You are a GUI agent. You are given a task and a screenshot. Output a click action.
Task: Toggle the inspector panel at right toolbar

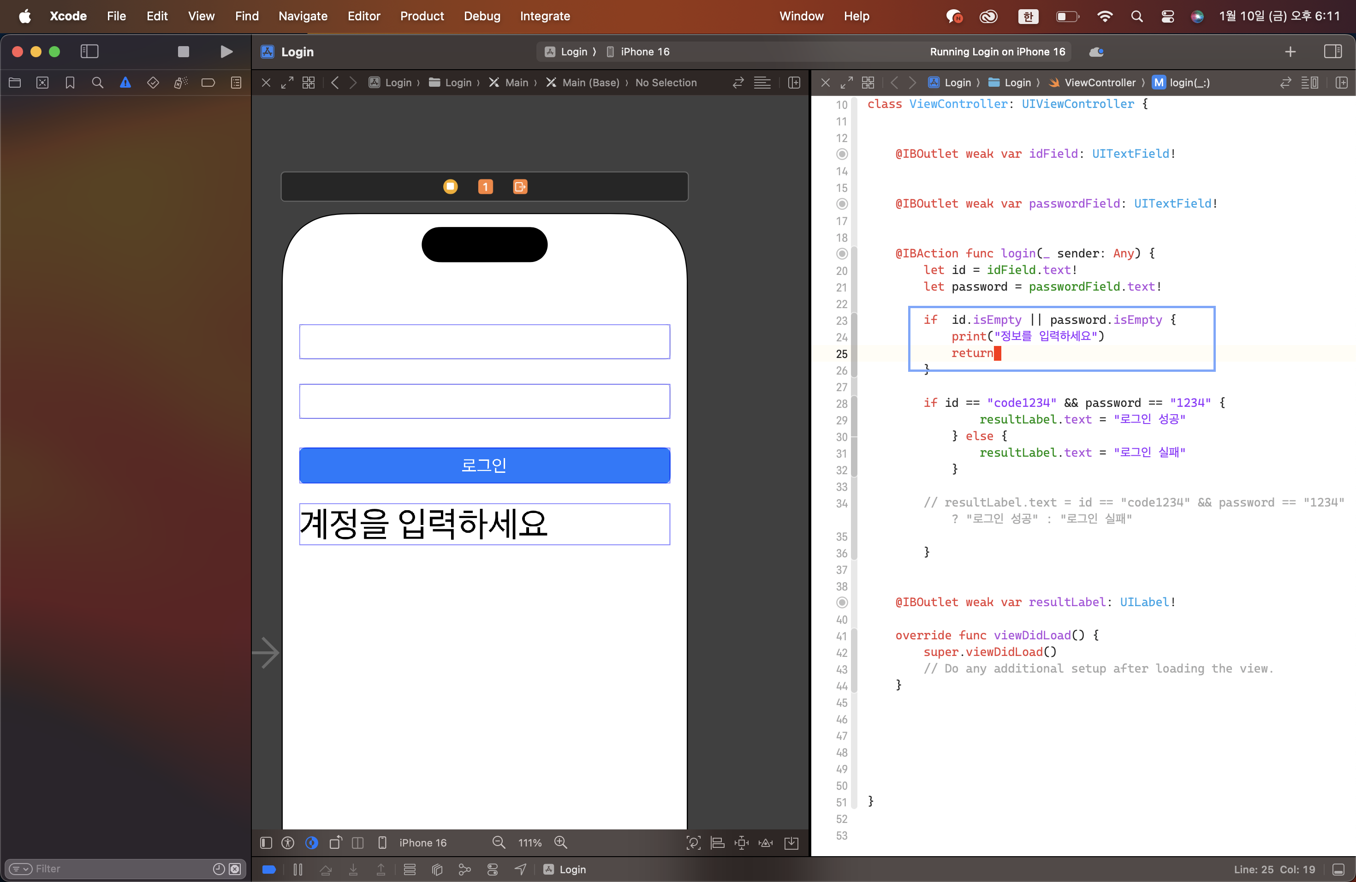coord(1332,52)
